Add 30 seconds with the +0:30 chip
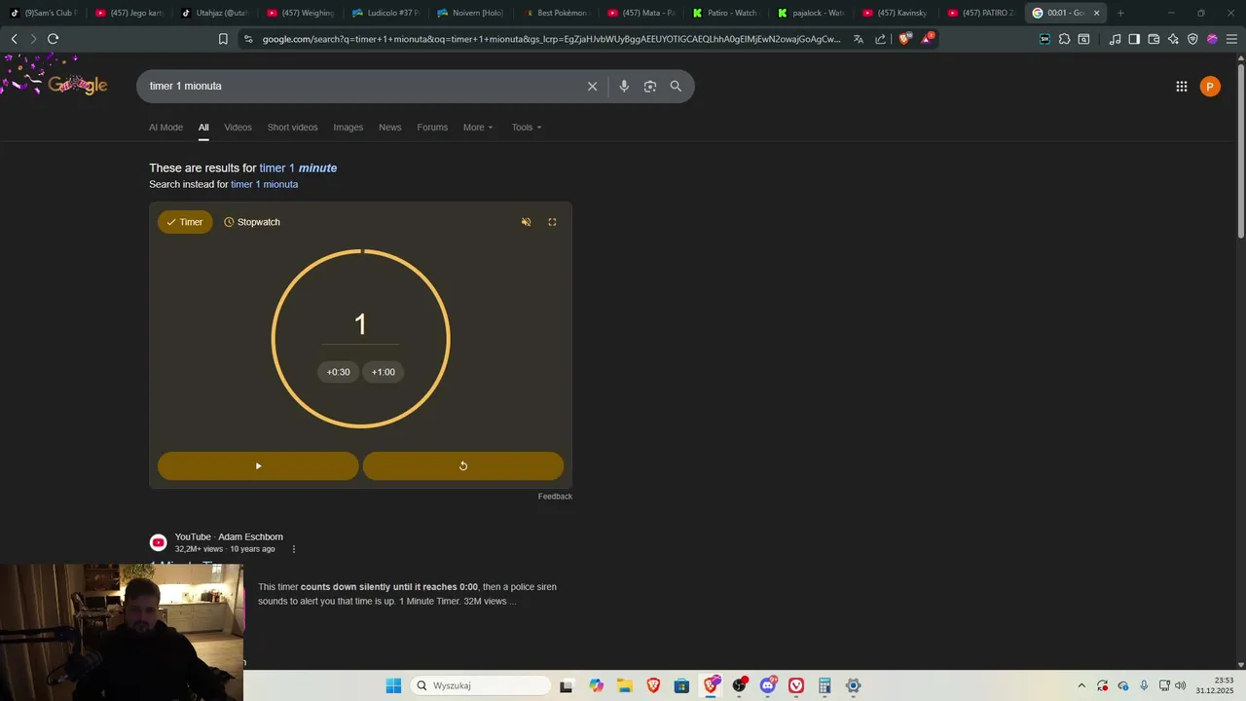This screenshot has height=701, width=1246. (x=338, y=372)
